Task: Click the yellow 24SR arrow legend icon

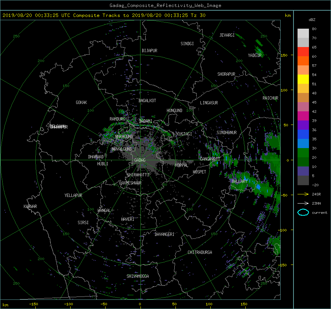Action: (x=303, y=194)
